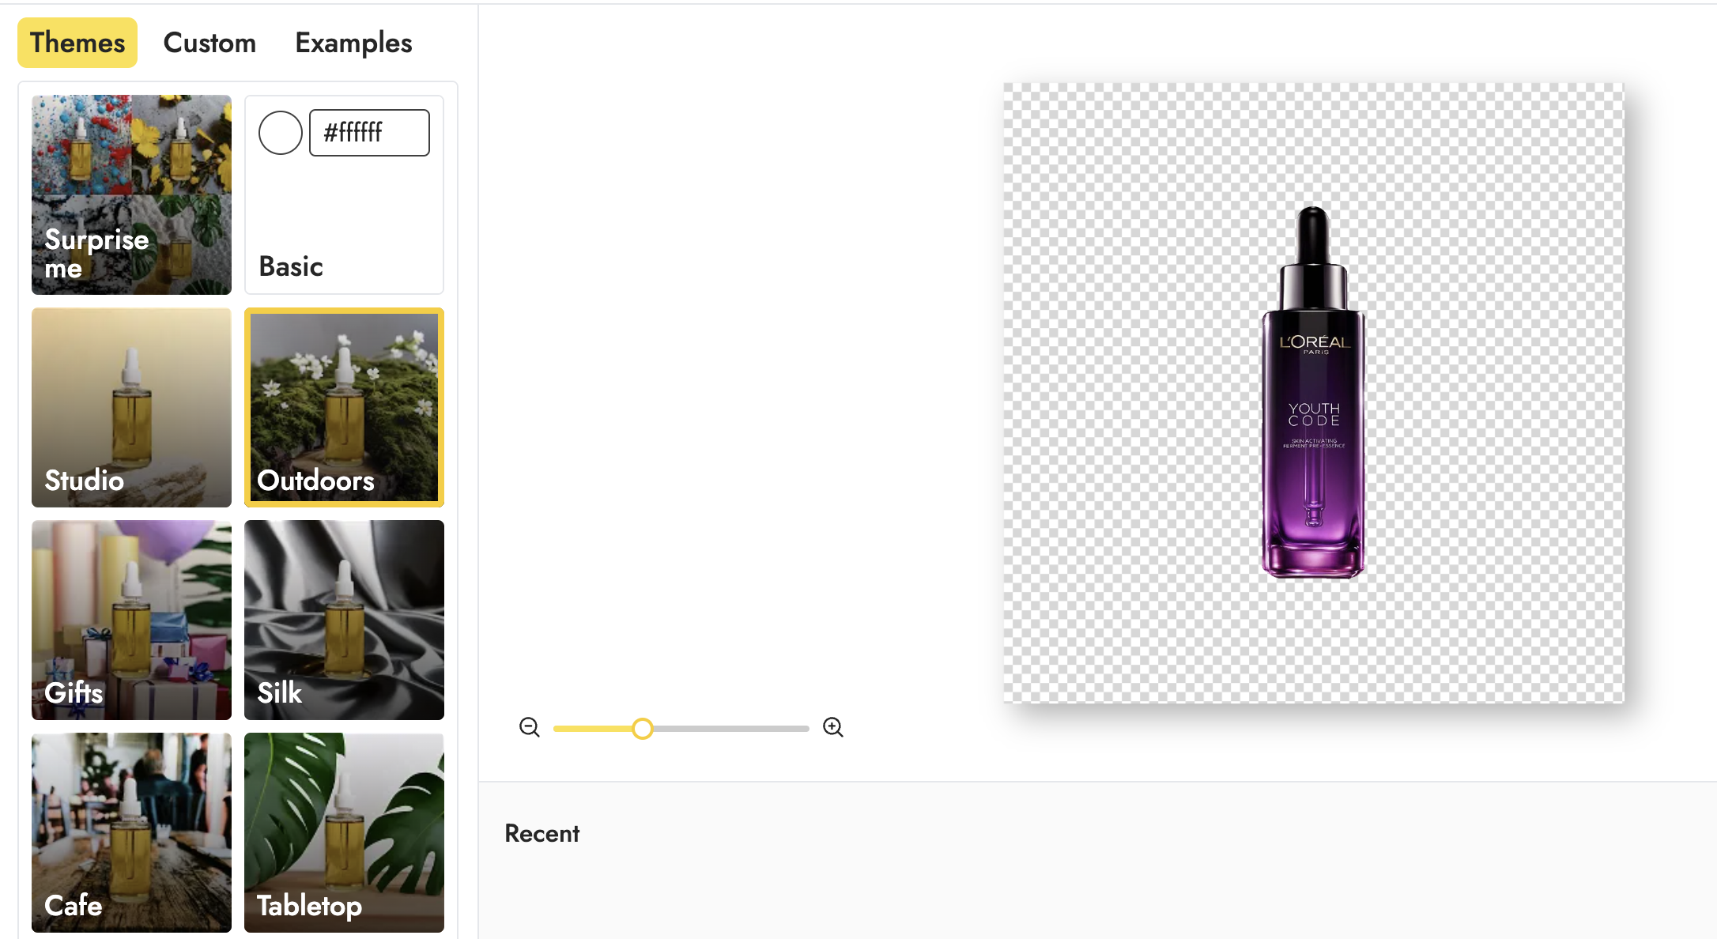
Task: Click the L'Oreal serum bottle on canvas
Action: click(1313, 411)
